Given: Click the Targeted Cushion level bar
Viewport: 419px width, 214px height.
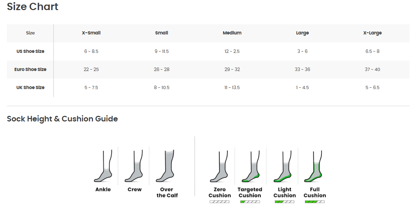Looking at the screenshot, I should click(x=250, y=202).
